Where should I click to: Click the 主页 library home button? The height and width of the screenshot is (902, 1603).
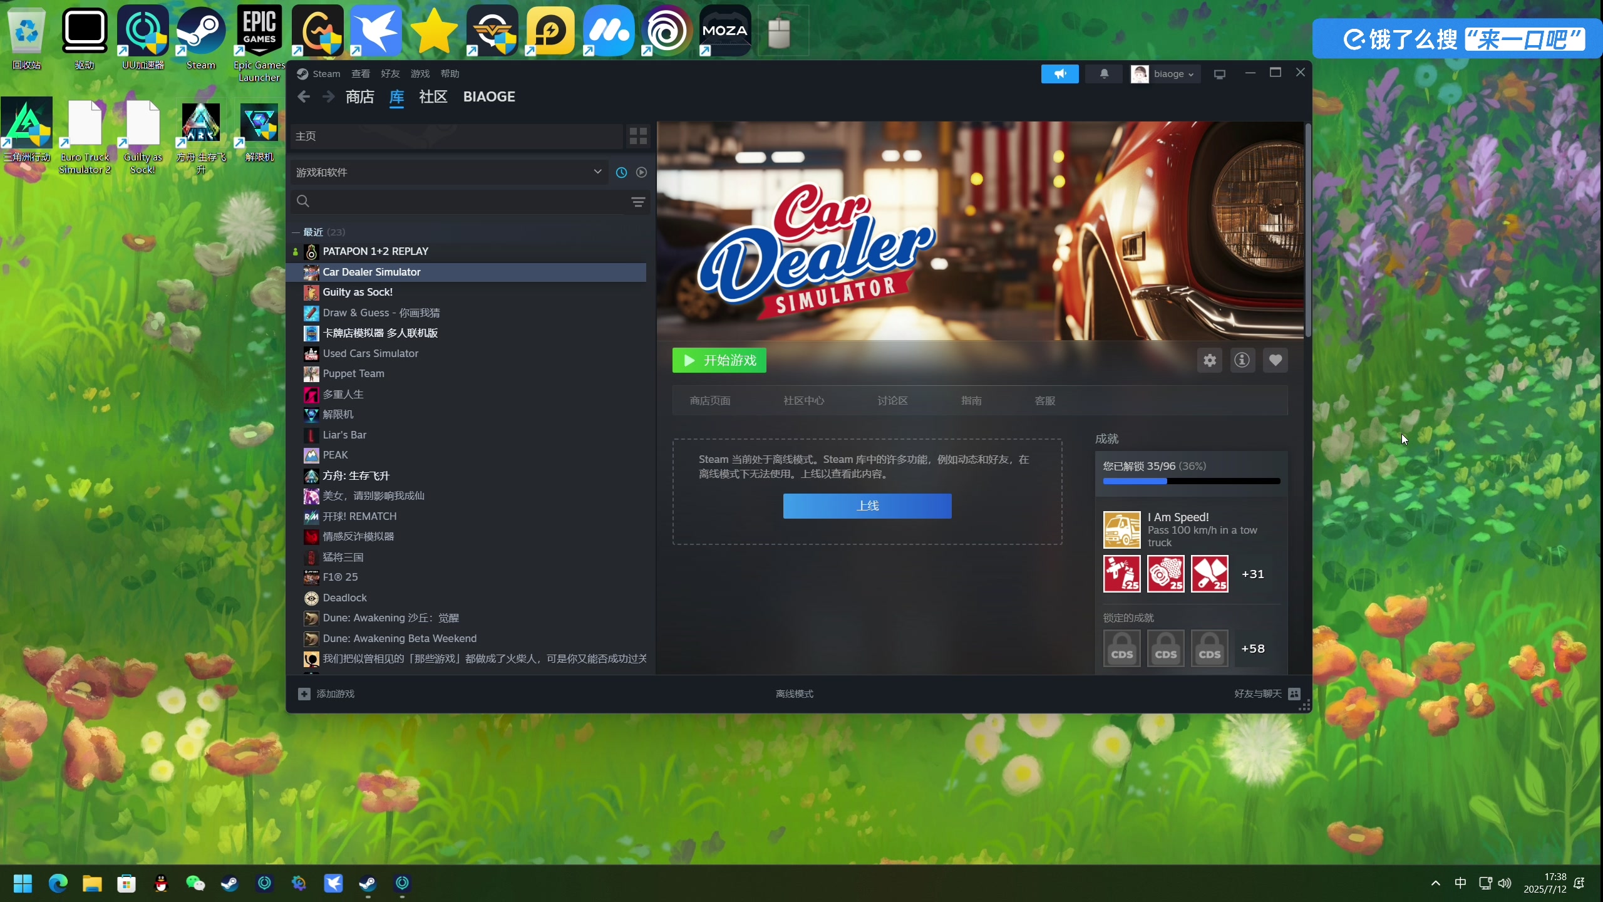456,136
